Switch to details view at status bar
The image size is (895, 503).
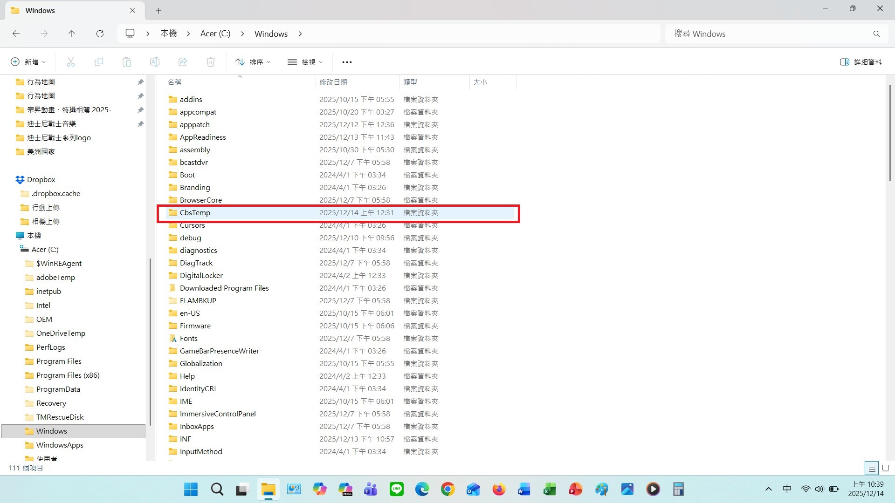[x=872, y=468]
